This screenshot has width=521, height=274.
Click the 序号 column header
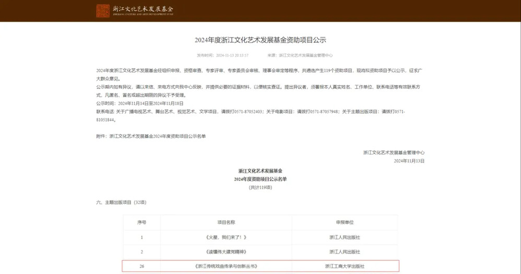[x=142, y=222]
